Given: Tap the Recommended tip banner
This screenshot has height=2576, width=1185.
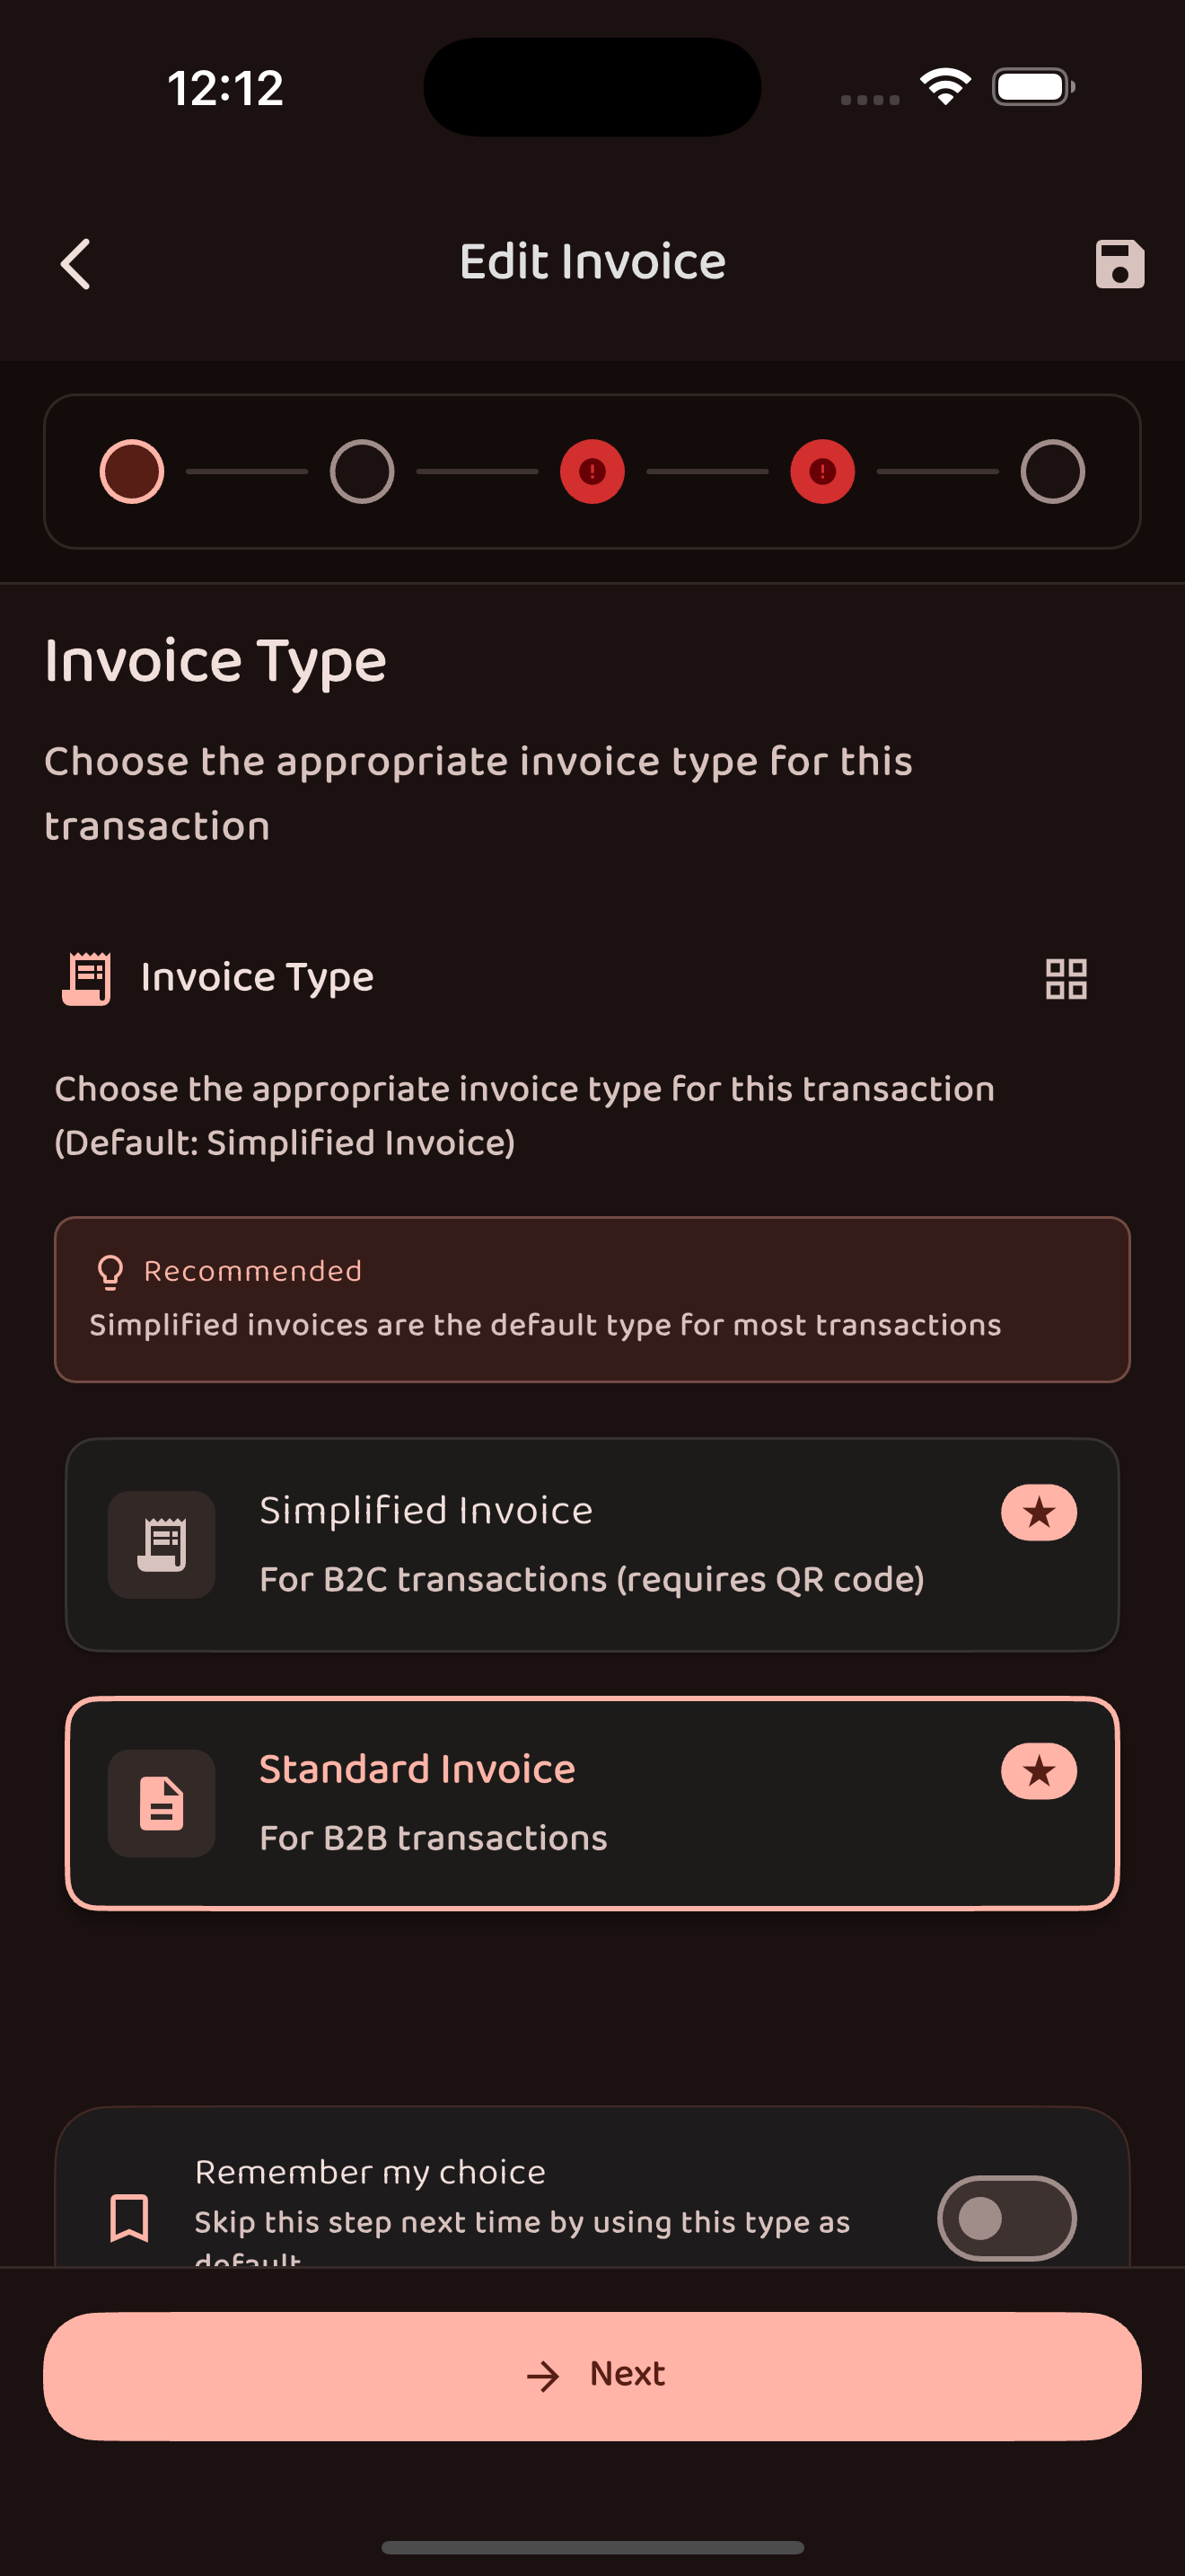Looking at the screenshot, I should (x=592, y=1299).
